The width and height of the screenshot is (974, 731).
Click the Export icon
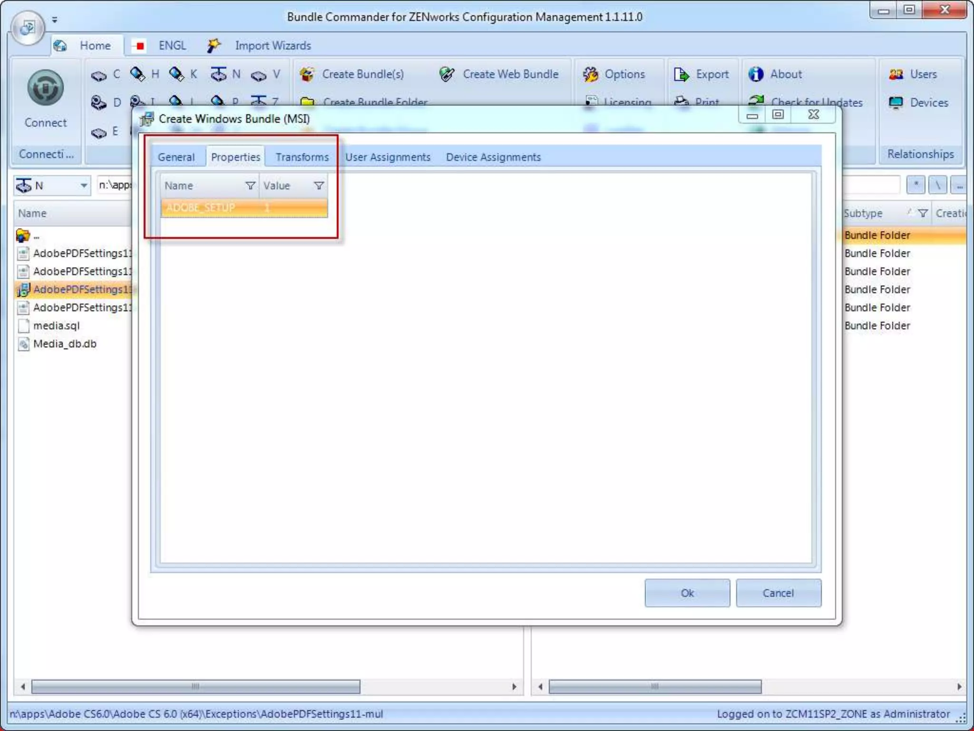(681, 74)
